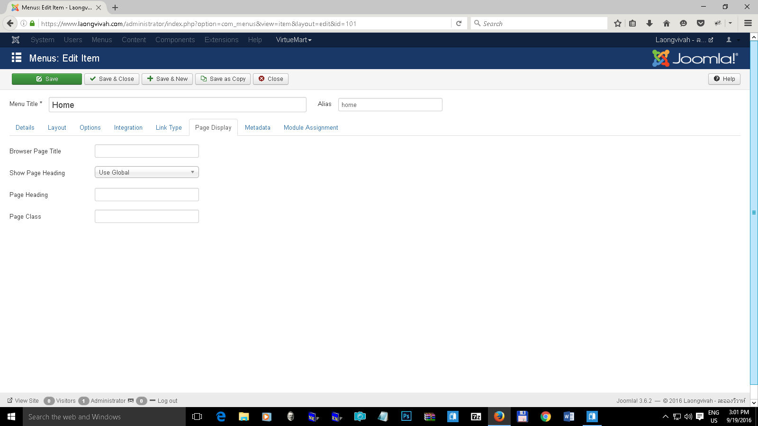The image size is (758, 426).
Task: Bookmark this page with the star icon
Action: click(618, 23)
